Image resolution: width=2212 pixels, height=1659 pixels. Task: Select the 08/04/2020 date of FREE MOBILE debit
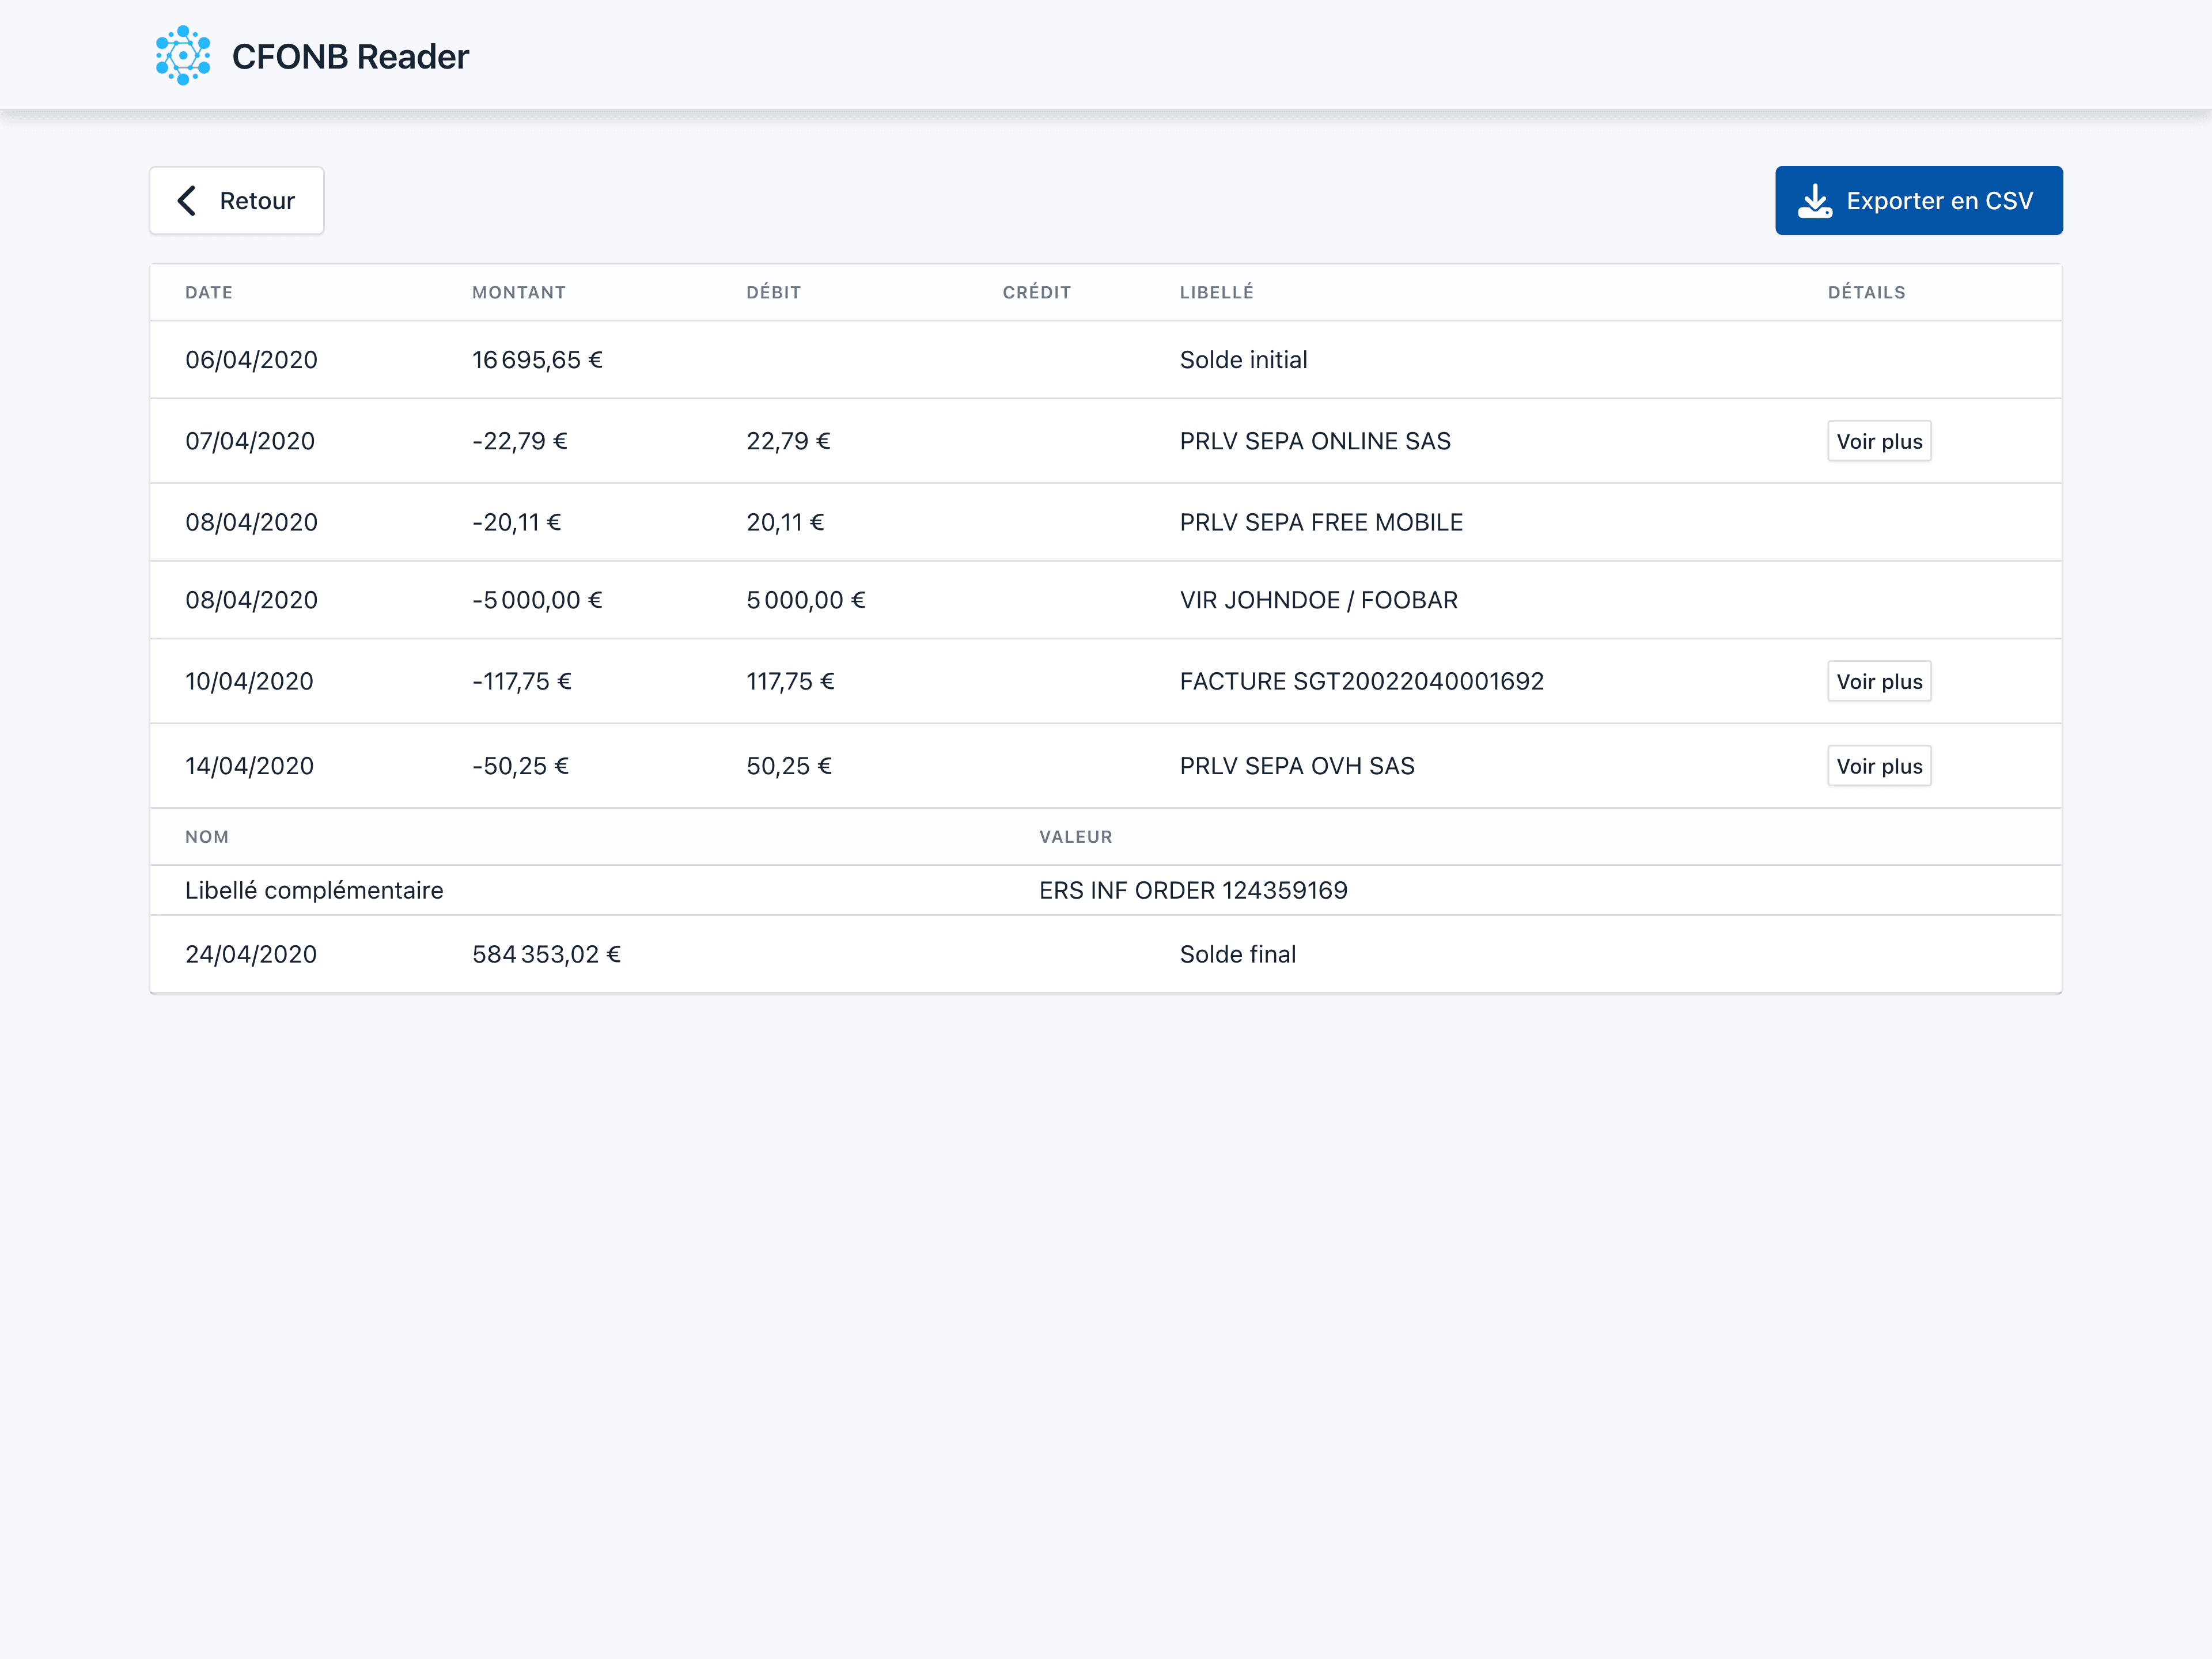[x=251, y=521]
